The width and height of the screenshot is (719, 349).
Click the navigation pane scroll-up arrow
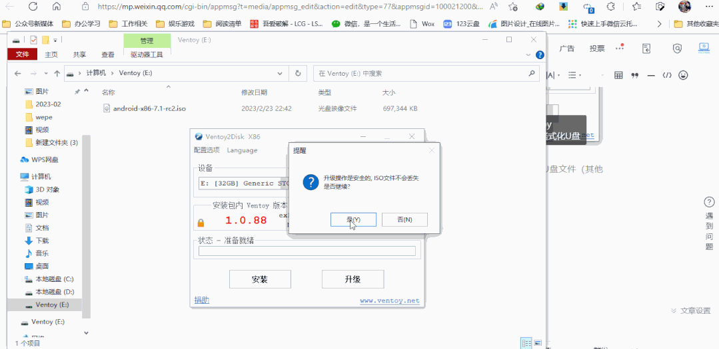[86, 92]
